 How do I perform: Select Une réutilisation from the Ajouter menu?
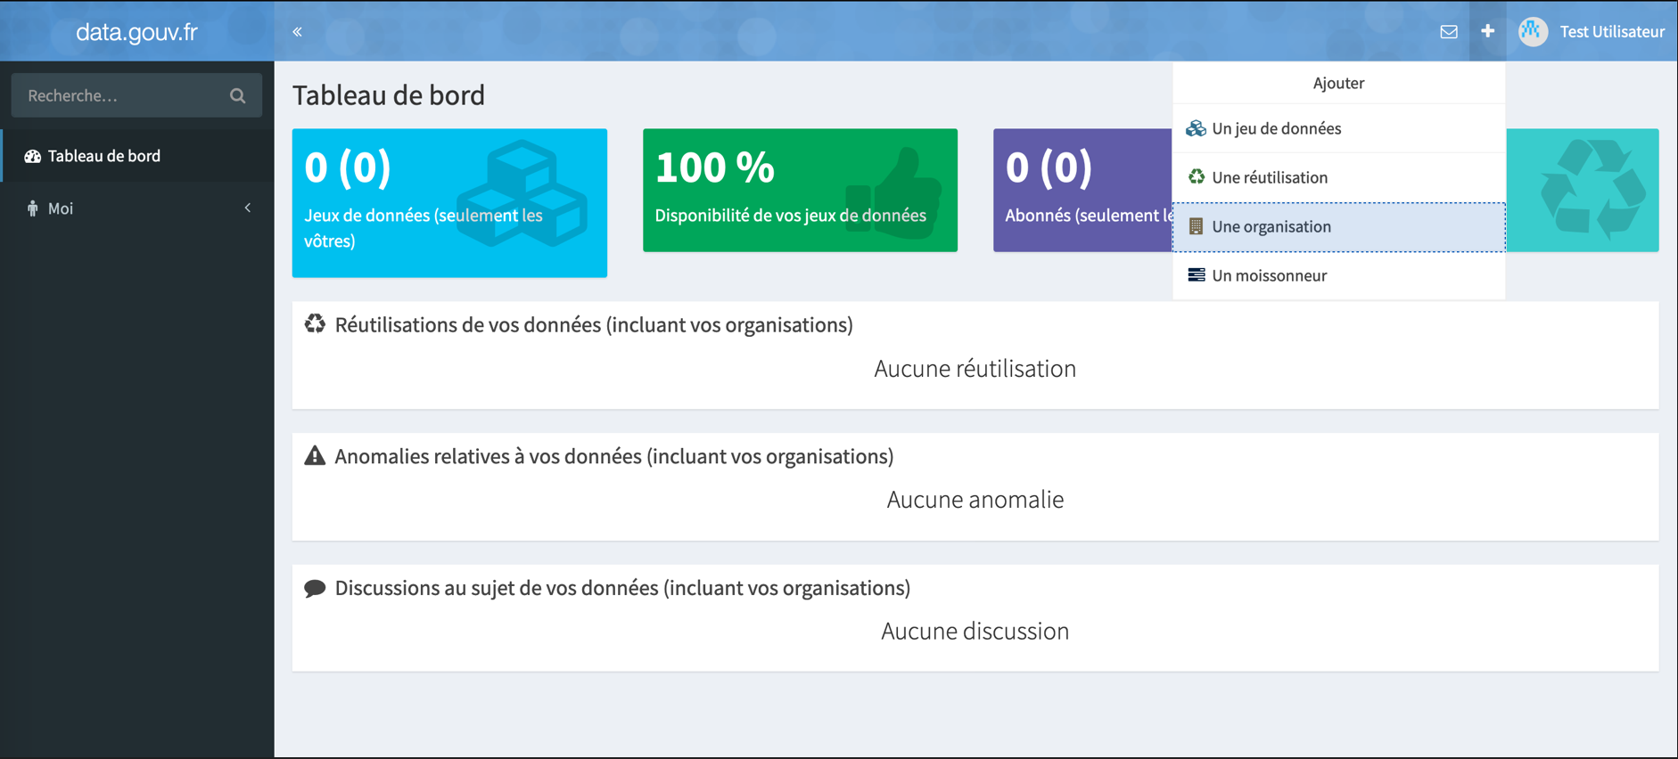tap(1338, 177)
